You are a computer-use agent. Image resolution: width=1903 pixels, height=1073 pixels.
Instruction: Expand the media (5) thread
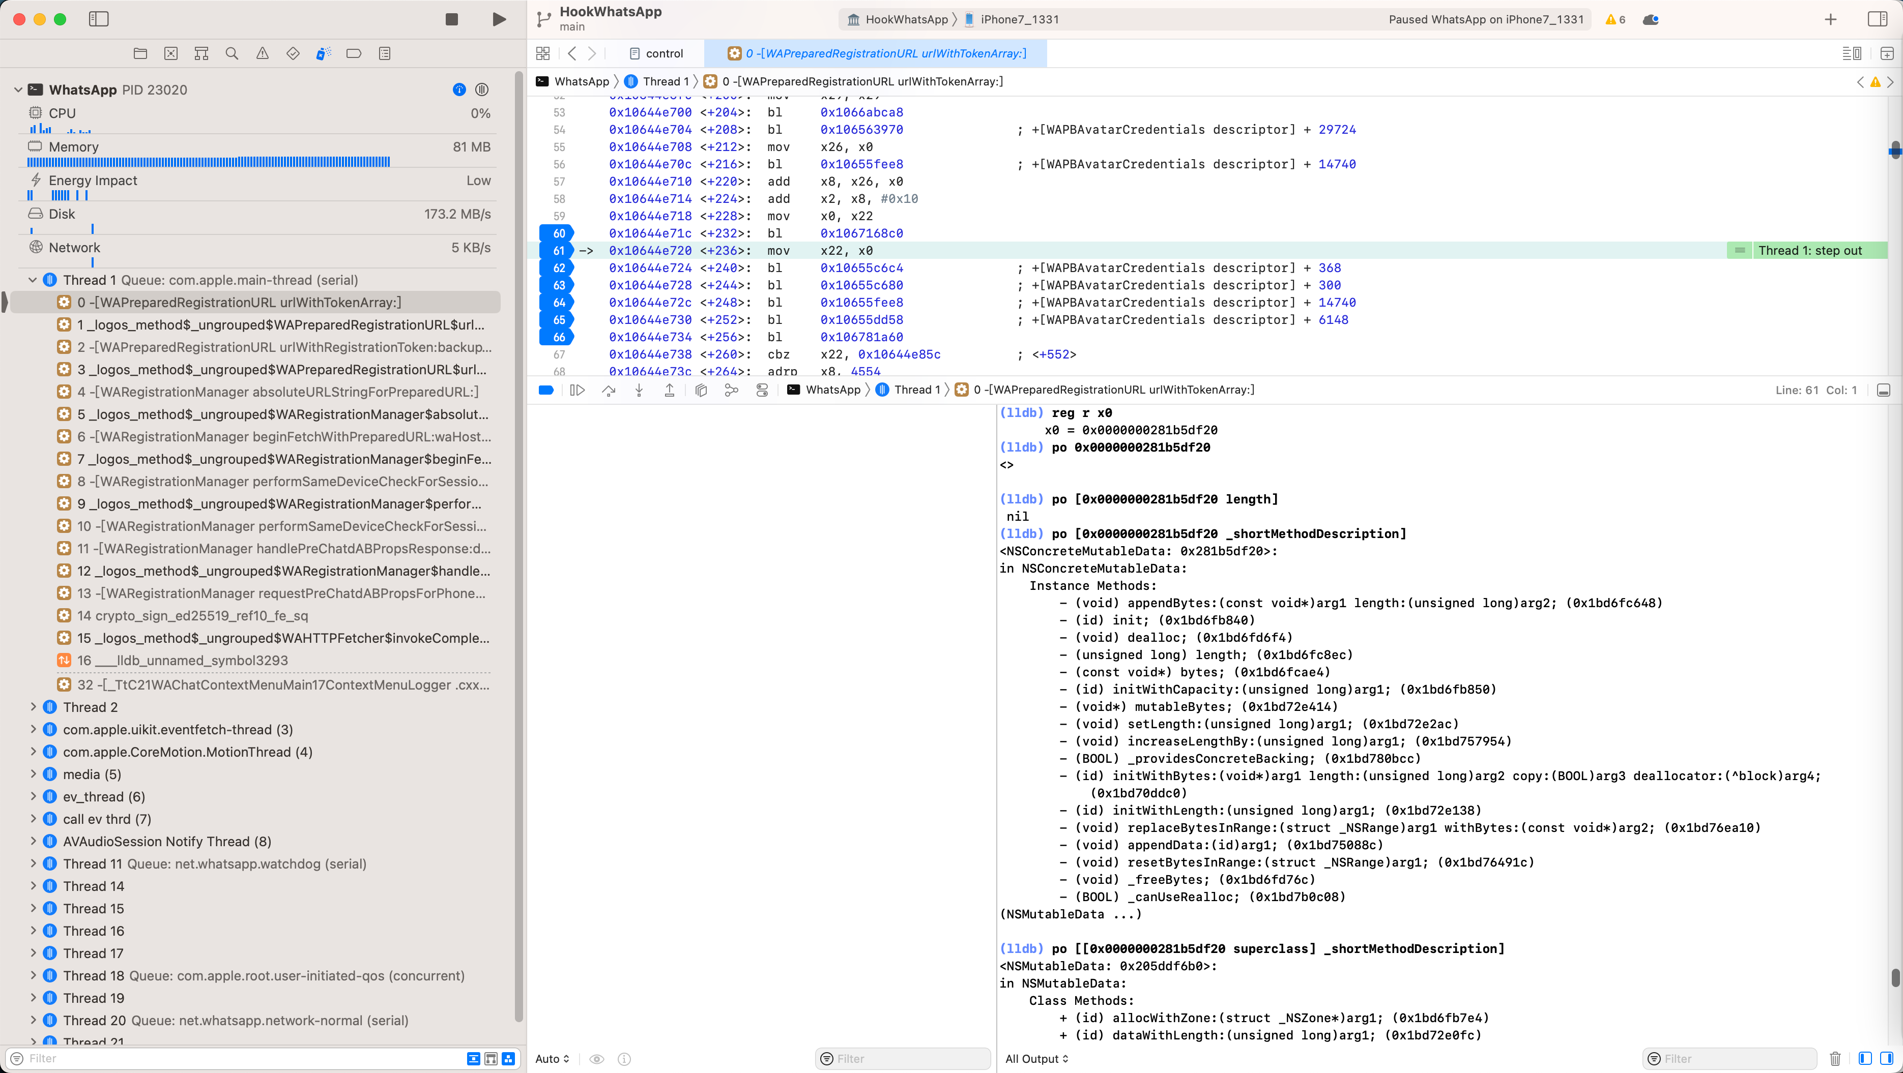click(33, 774)
